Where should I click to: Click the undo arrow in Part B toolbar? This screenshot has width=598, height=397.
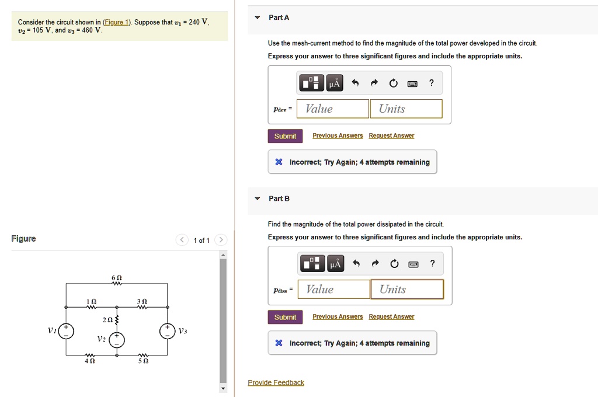coord(355,263)
